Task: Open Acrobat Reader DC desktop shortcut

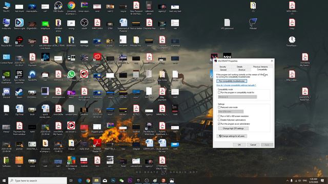Action: pos(97,145)
